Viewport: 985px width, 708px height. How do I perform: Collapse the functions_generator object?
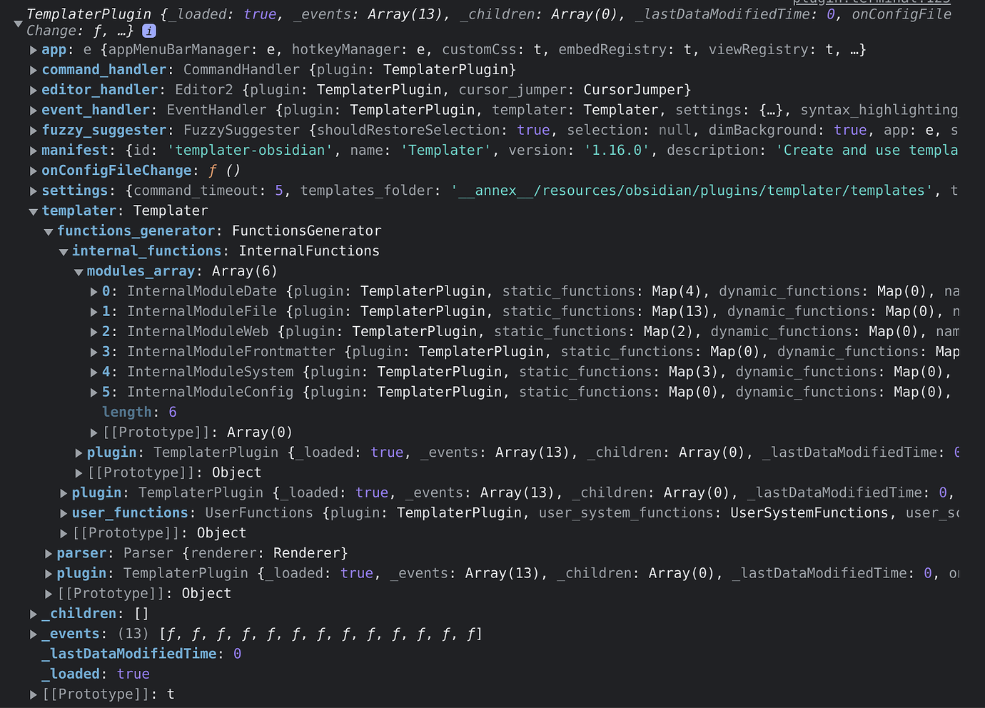click(48, 231)
